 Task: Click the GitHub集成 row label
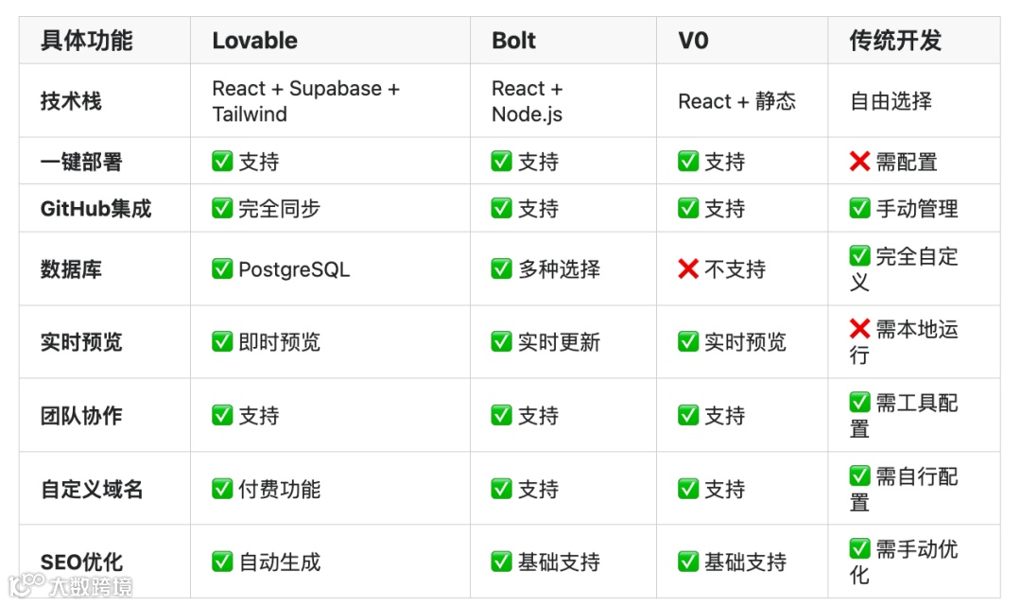(95, 209)
